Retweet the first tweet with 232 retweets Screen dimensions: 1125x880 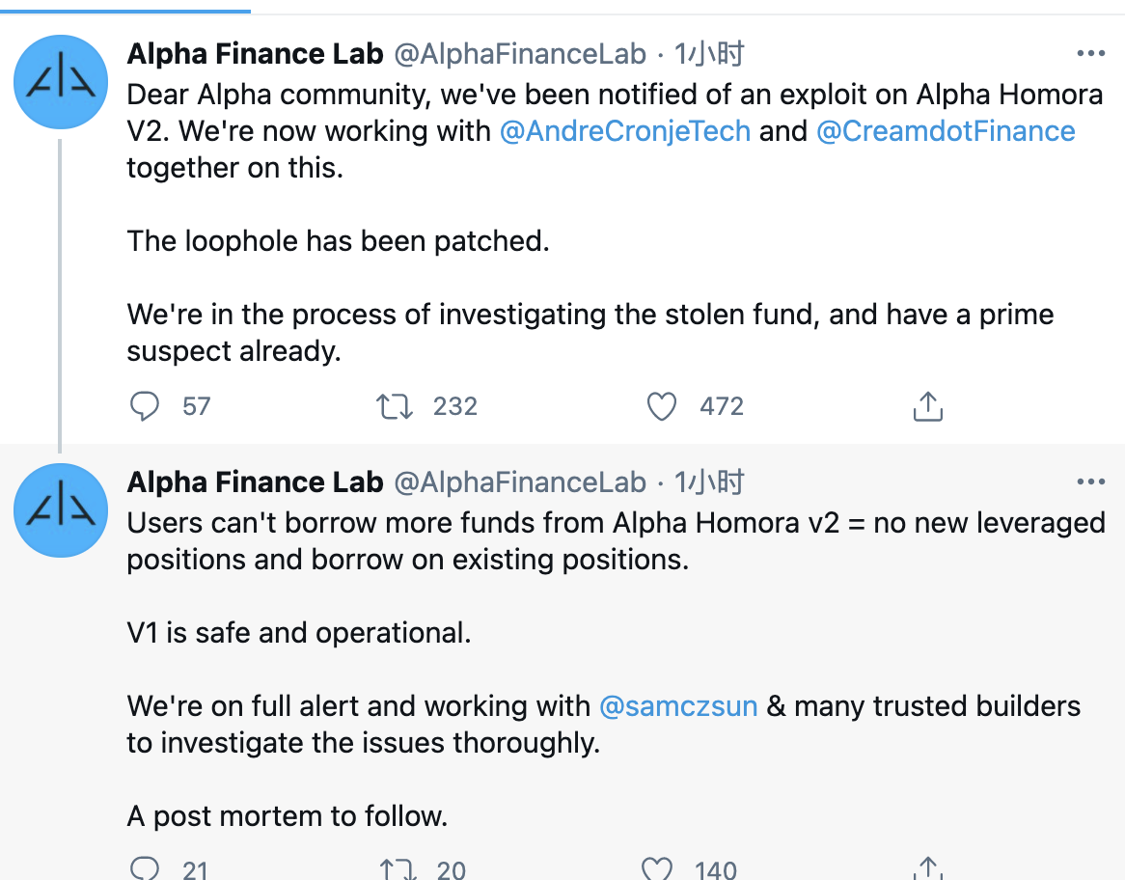[x=395, y=406]
